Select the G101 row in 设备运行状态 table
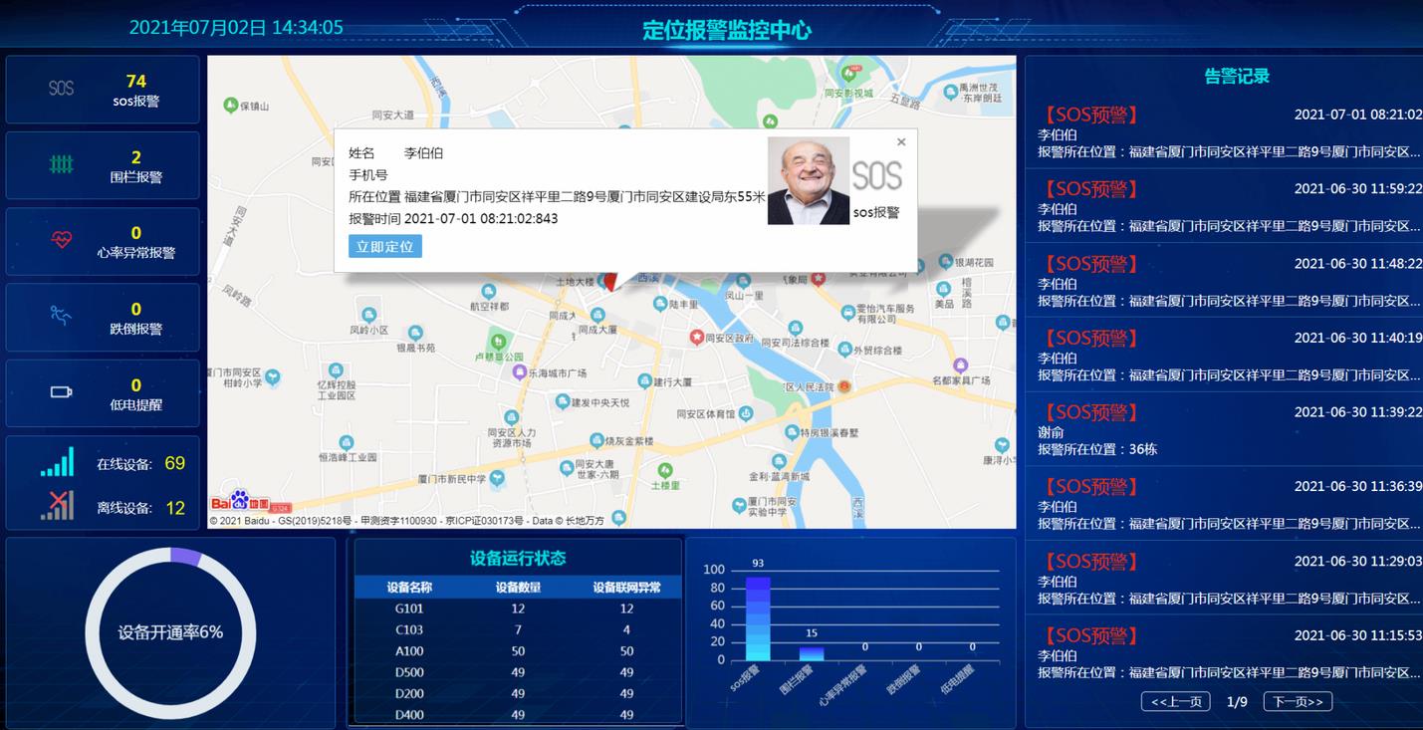This screenshot has width=1423, height=730. tap(515, 608)
